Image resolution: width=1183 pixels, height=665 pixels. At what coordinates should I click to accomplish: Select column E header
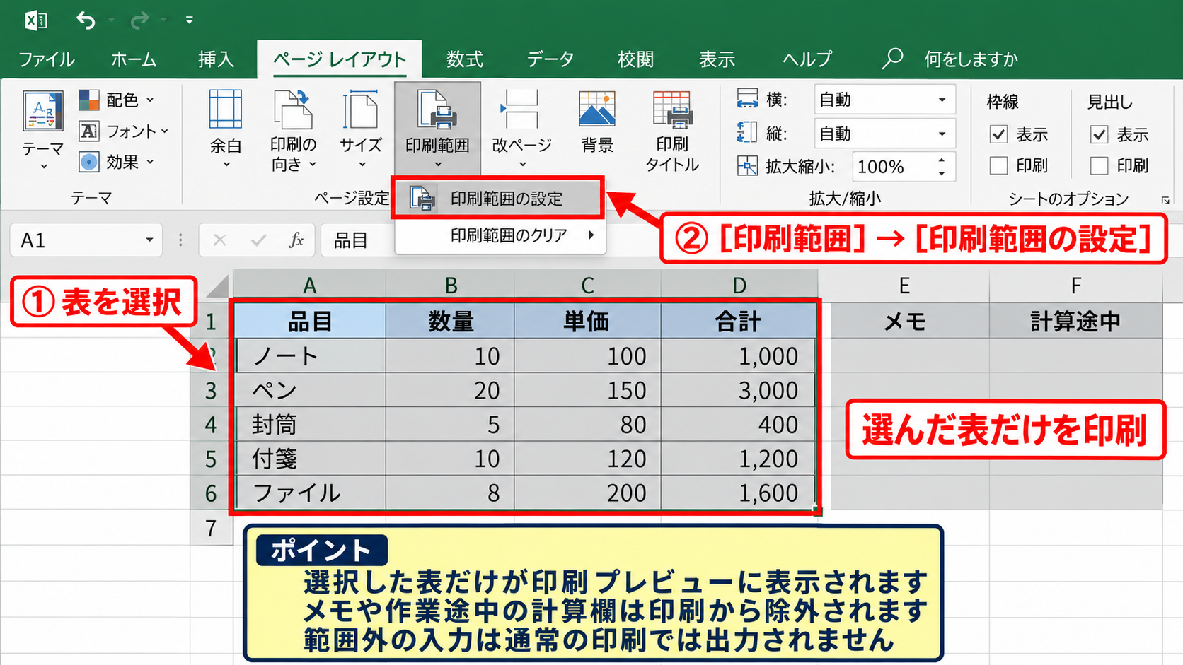click(x=904, y=286)
